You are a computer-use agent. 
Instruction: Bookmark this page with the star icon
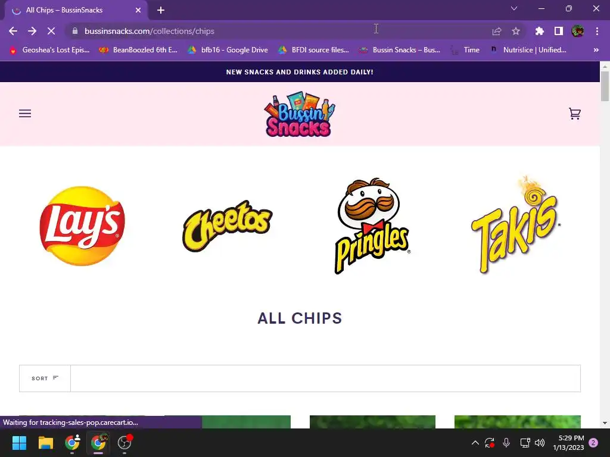click(516, 31)
